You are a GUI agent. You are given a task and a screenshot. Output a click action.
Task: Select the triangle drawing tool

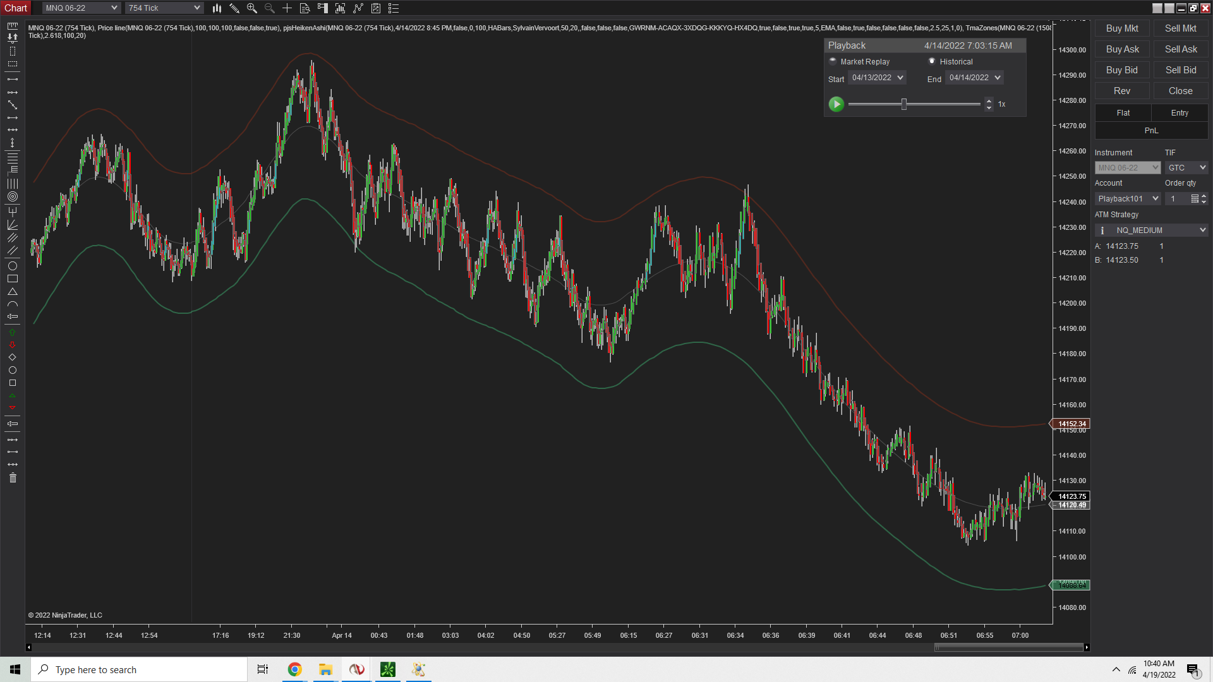(12, 292)
